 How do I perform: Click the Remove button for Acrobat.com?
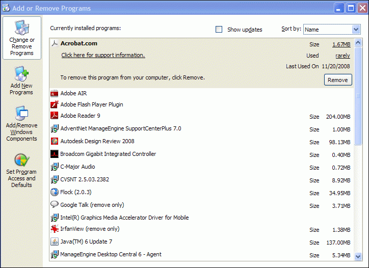click(338, 80)
